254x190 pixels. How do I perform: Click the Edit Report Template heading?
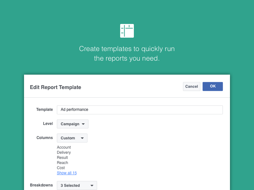click(56, 87)
